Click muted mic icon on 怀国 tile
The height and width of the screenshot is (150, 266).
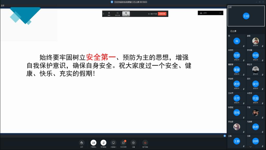[x=262, y=60]
